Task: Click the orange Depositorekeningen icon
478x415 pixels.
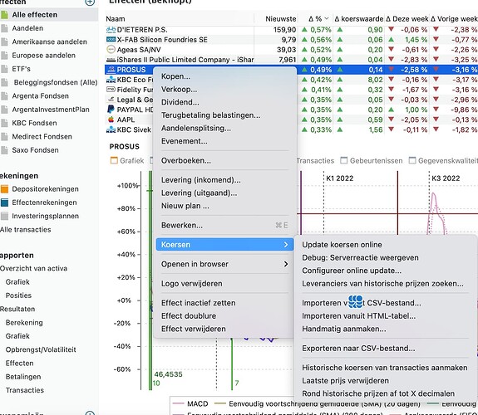Action: click(x=4, y=189)
